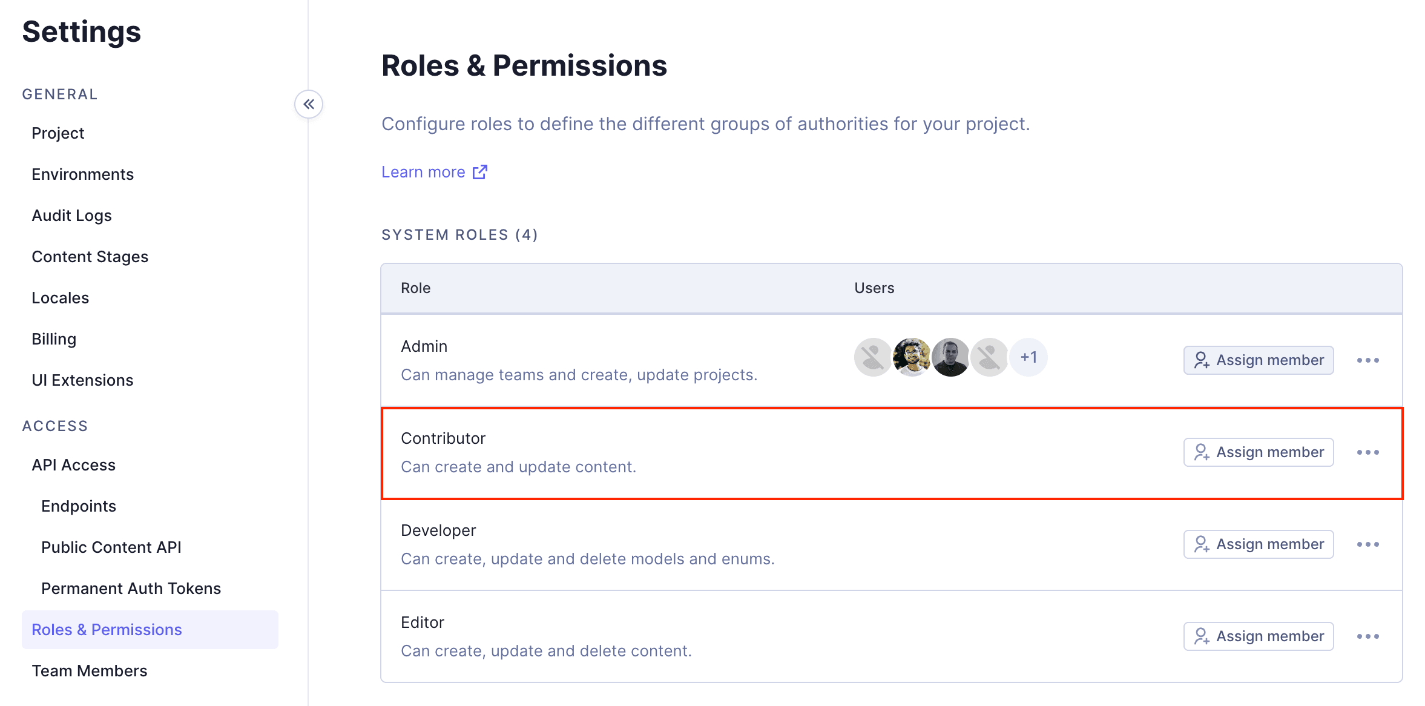Click the first placeholder avatar in Admin row
The height and width of the screenshot is (706, 1425).
tap(873, 357)
